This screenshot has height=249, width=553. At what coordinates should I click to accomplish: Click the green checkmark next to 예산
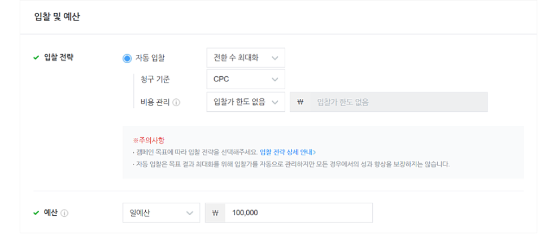coord(36,213)
